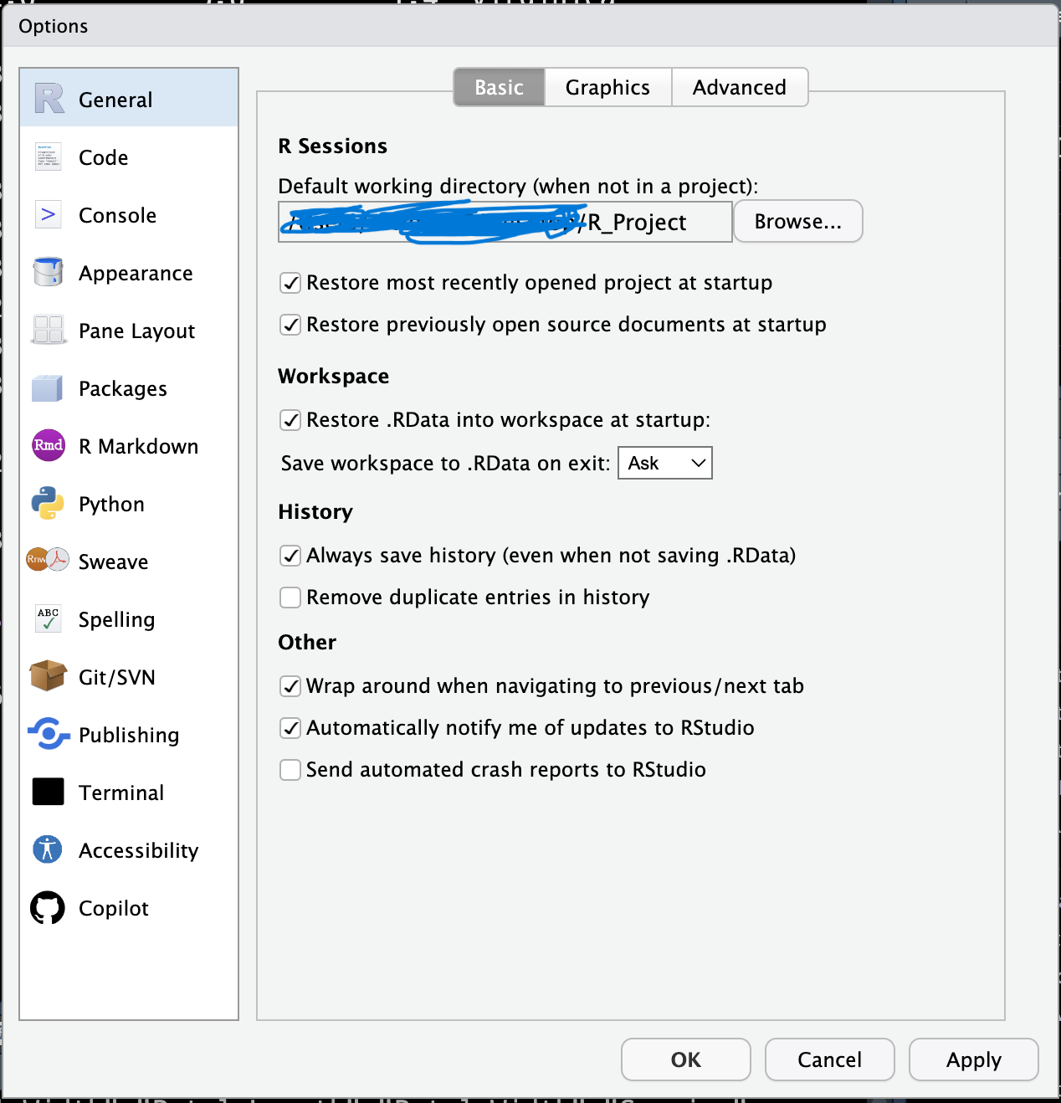Image resolution: width=1061 pixels, height=1103 pixels.
Task: Open the Sweave options section
Action: [x=129, y=561]
